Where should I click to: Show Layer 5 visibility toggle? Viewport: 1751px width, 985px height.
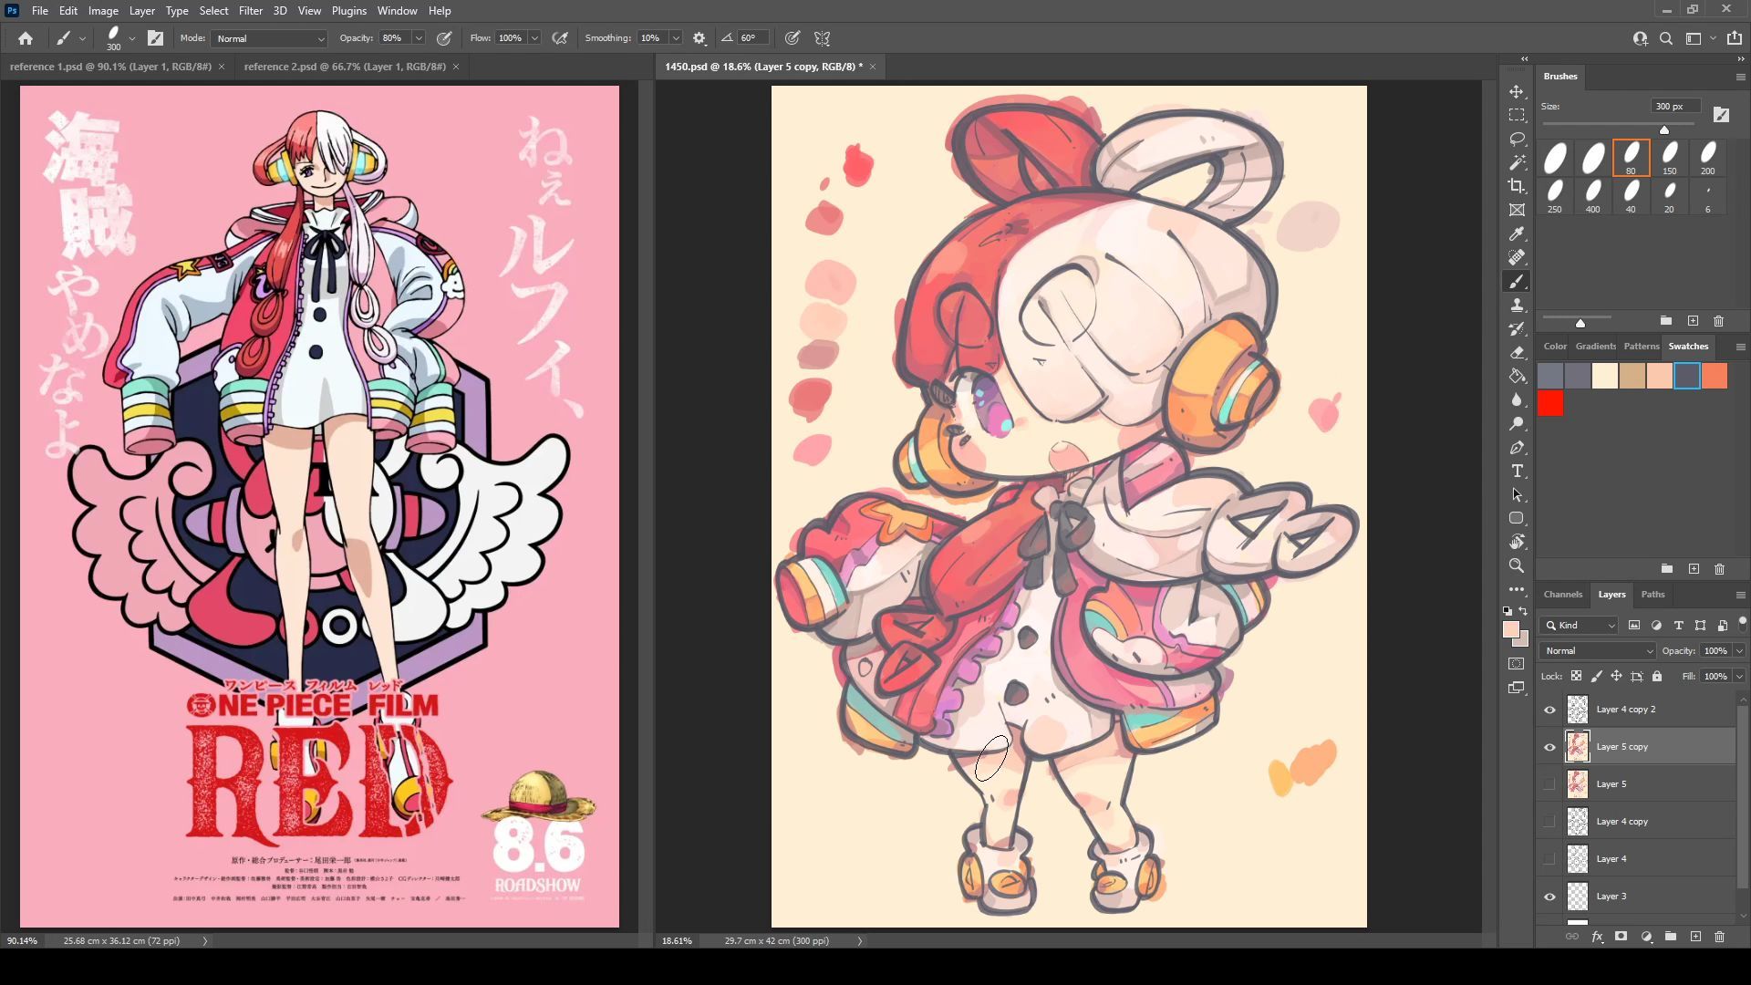coord(1549,784)
